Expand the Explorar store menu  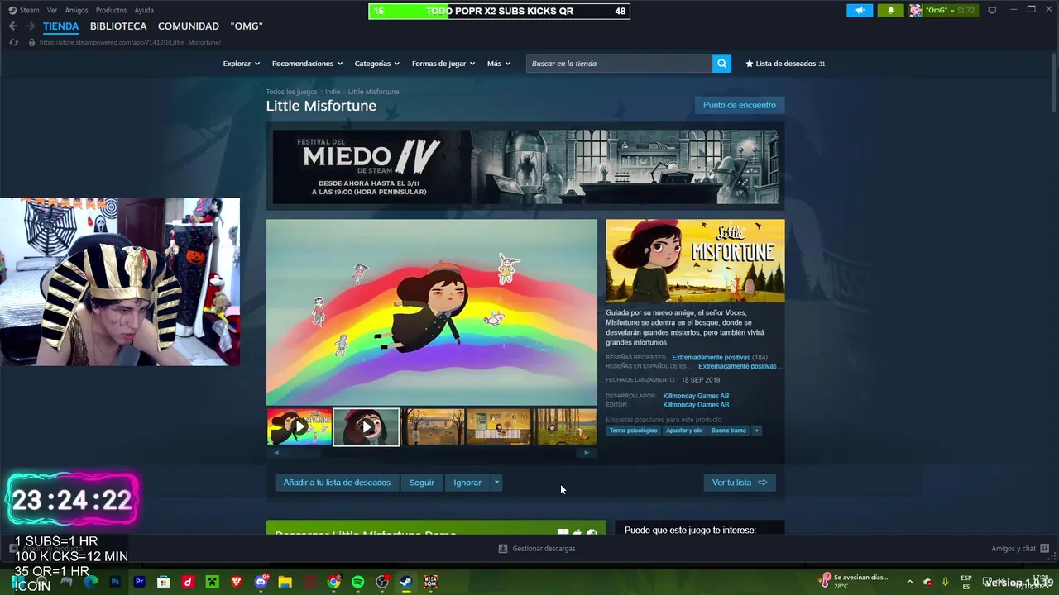[241, 64]
